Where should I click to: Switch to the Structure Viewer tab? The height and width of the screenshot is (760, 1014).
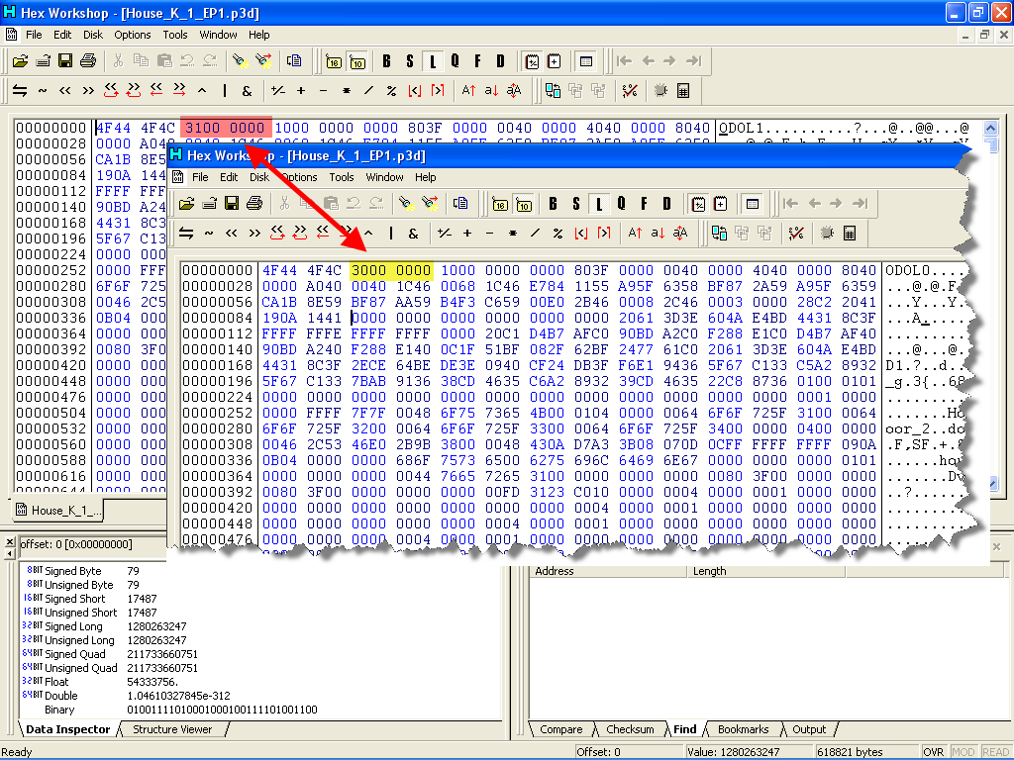click(x=172, y=729)
